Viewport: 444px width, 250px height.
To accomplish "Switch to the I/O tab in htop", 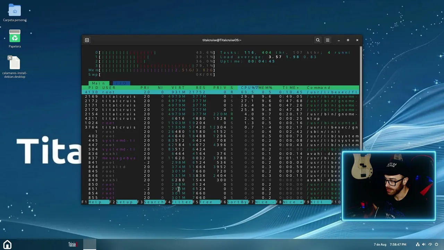I will point(121,83).
